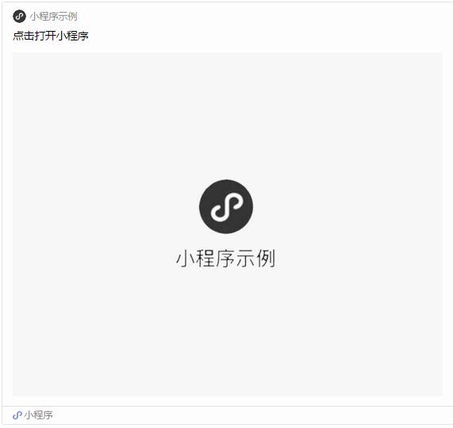Click the large dark circular logo in the preview
The image size is (453, 428).
coord(226,206)
